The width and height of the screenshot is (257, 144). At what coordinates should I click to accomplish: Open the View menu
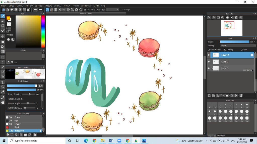[67, 6]
